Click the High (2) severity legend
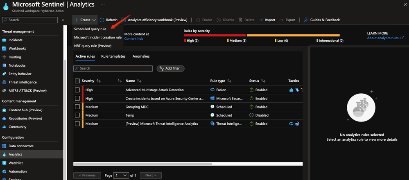Image resolution: width=409 pixels, height=180 pixels. (x=192, y=40)
